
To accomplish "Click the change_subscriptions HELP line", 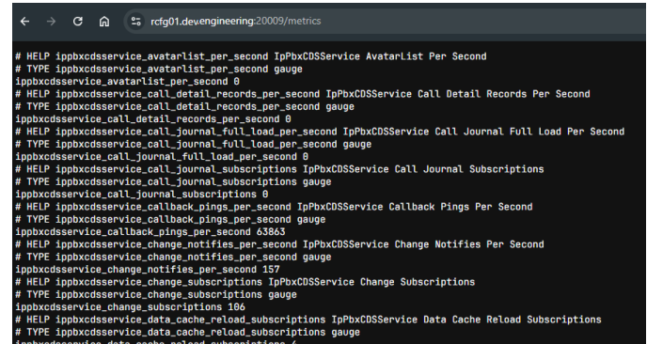I will [x=245, y=282].
